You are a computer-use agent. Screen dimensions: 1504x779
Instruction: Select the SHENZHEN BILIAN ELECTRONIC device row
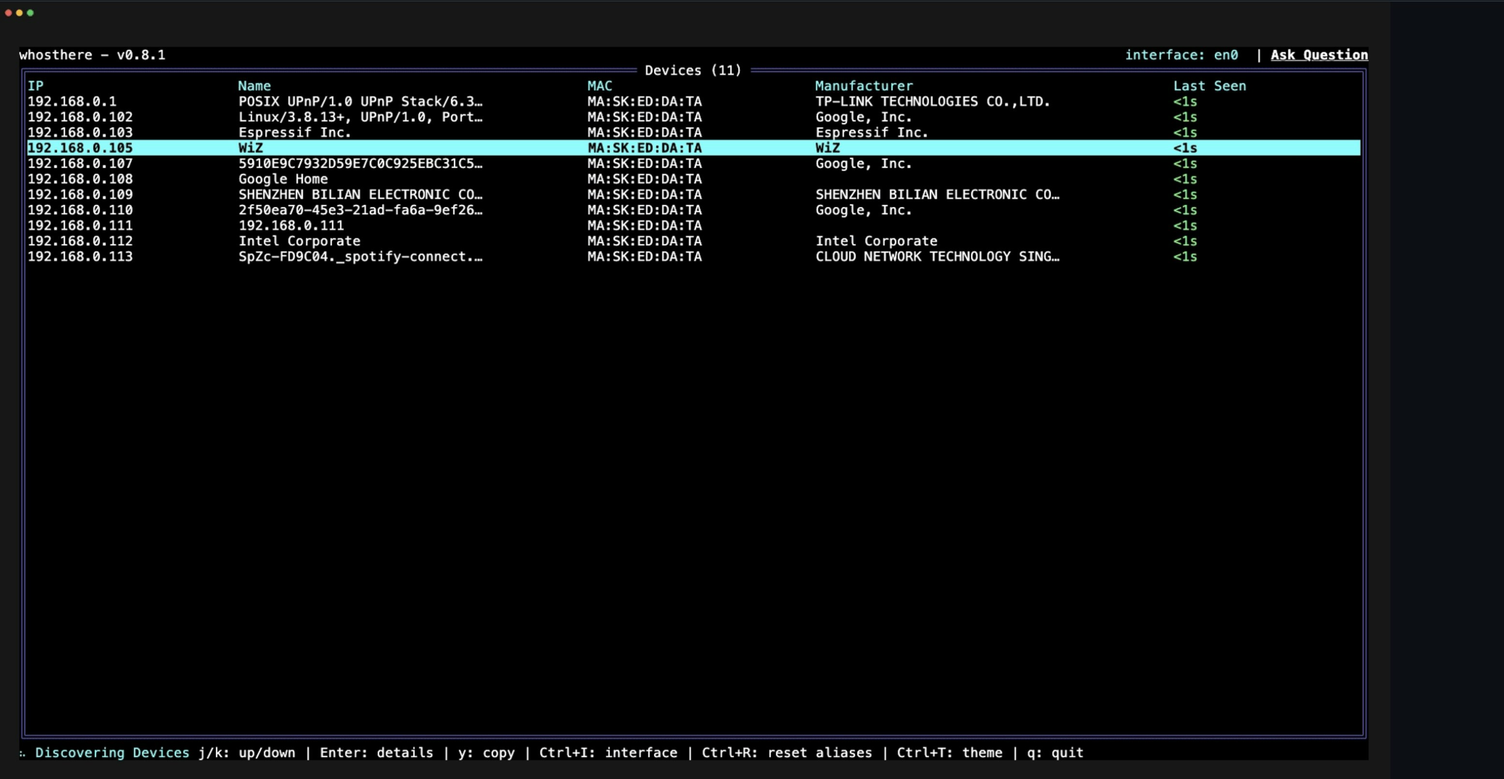(x=693, y=195)
